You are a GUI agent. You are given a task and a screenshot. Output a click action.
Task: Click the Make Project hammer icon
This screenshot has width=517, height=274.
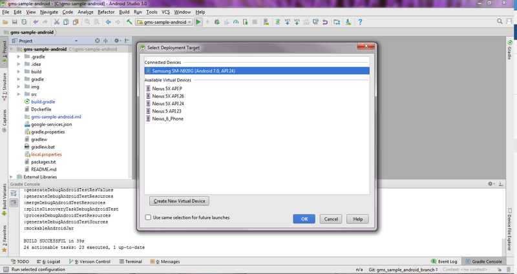click(129, 22)
